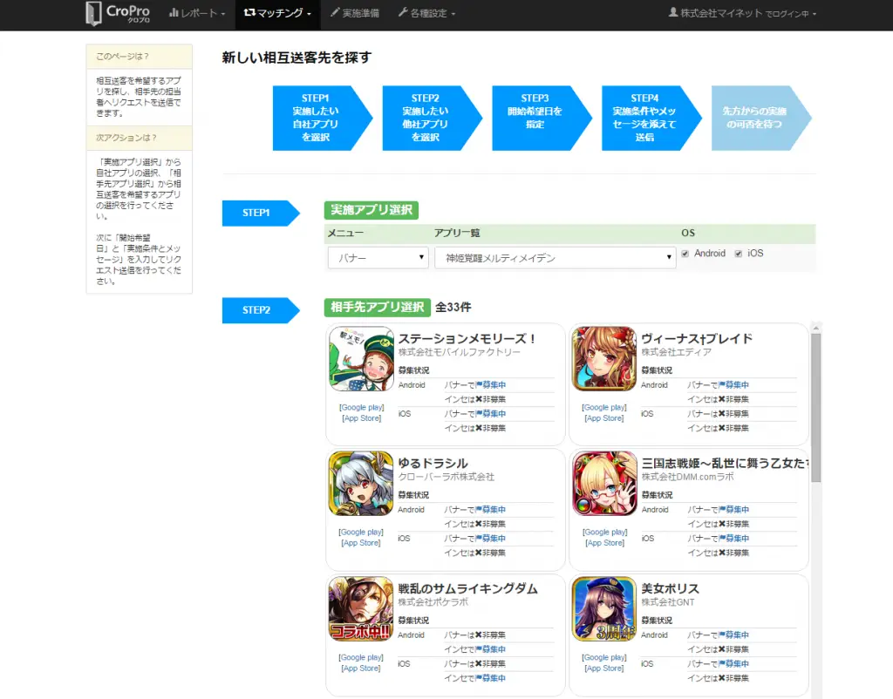Select the 三国志戦姫 app icon

click(x=604, y=483)
